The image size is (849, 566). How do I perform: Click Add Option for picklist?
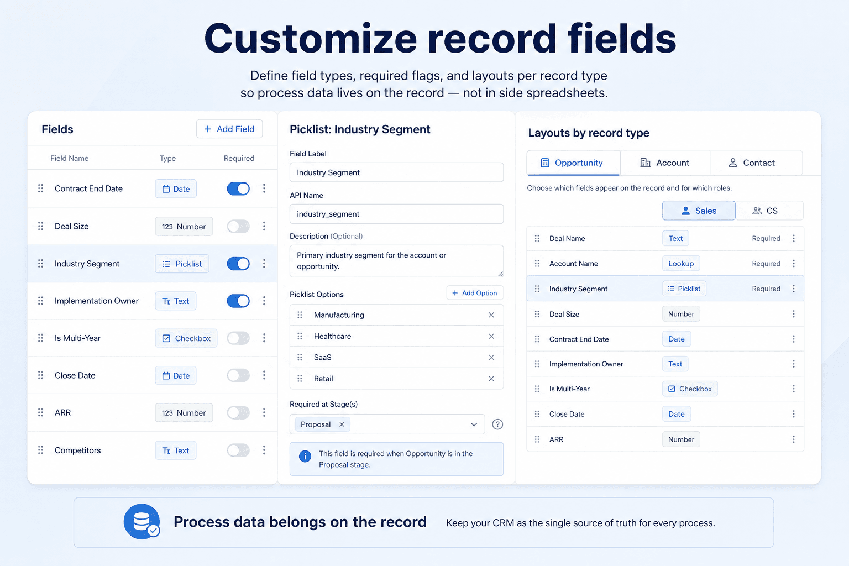(x=475, y=293)
